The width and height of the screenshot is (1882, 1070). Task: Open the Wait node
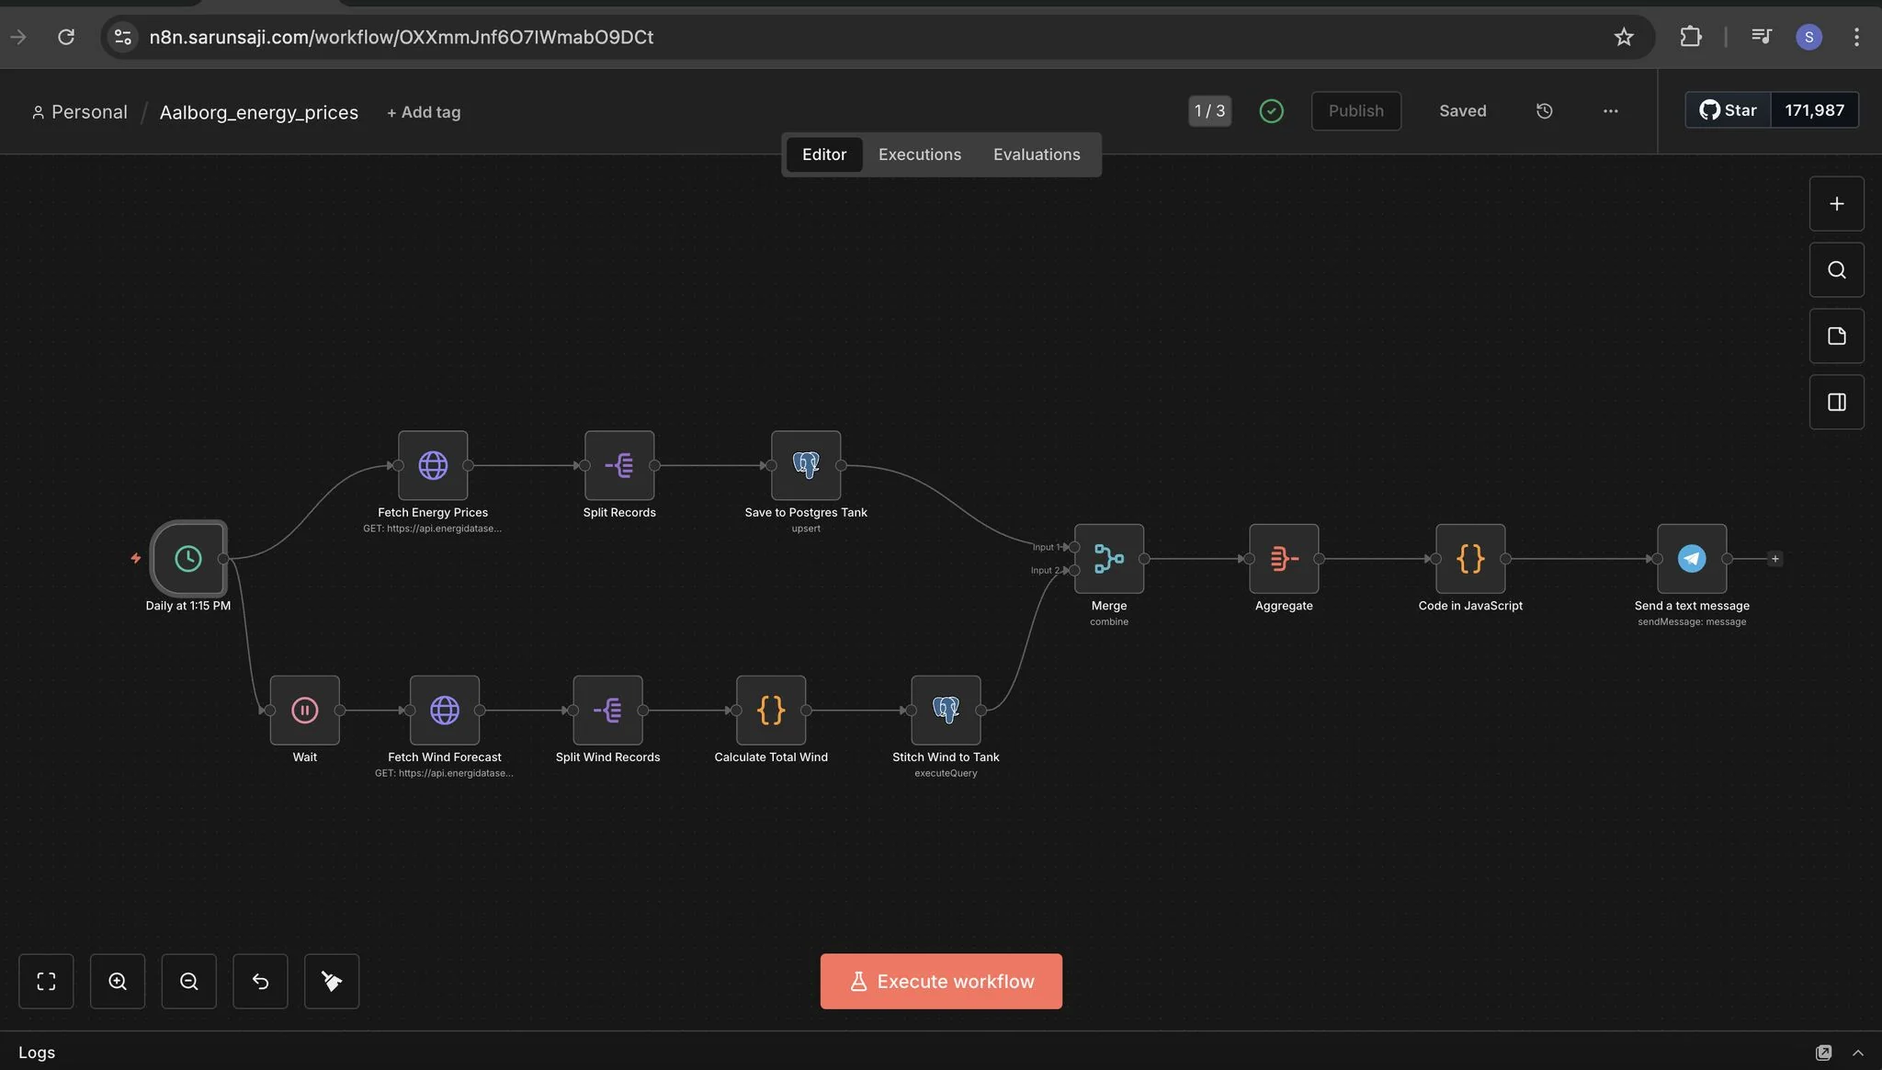pos(304,710)
